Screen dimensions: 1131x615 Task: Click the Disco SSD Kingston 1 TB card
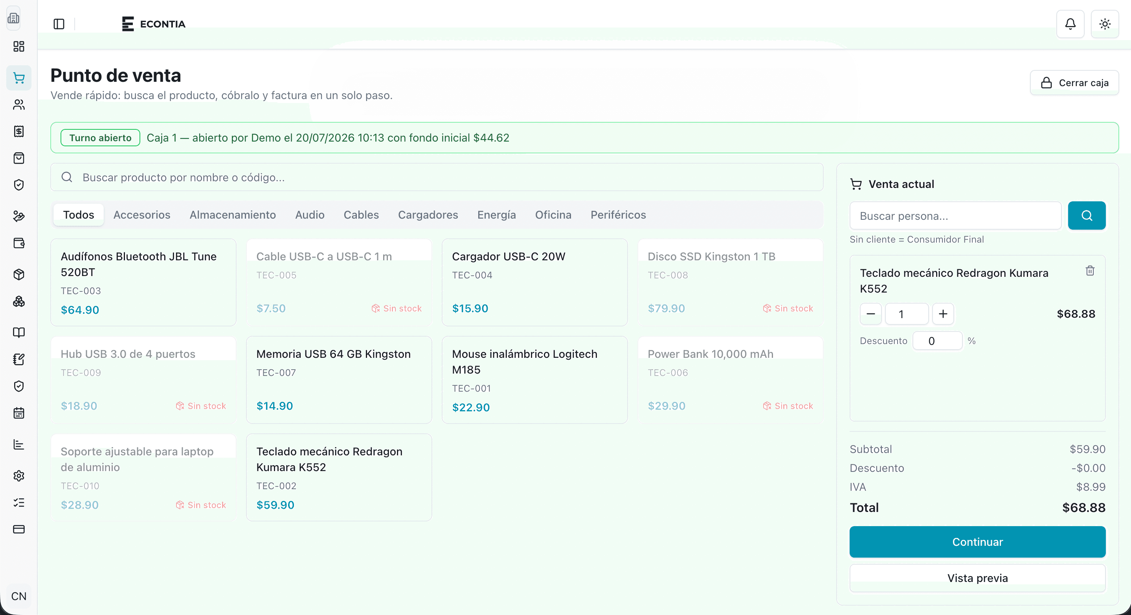point(731,282)
